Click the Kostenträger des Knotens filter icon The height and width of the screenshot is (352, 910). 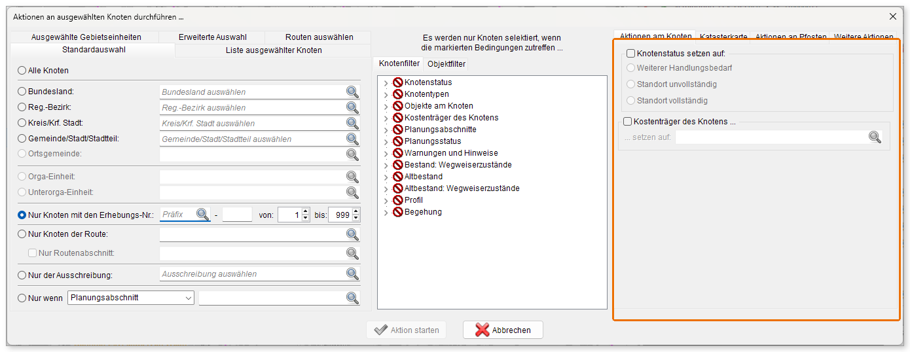397,118
